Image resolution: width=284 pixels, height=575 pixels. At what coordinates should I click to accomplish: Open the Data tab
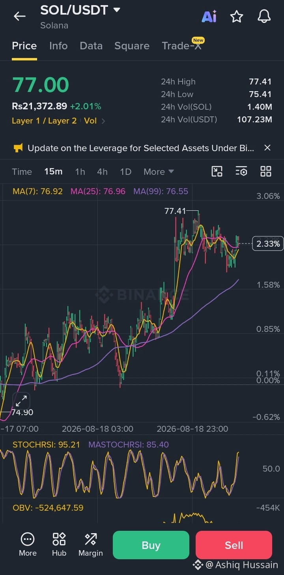pyautogui.click(x=91, y=46)
